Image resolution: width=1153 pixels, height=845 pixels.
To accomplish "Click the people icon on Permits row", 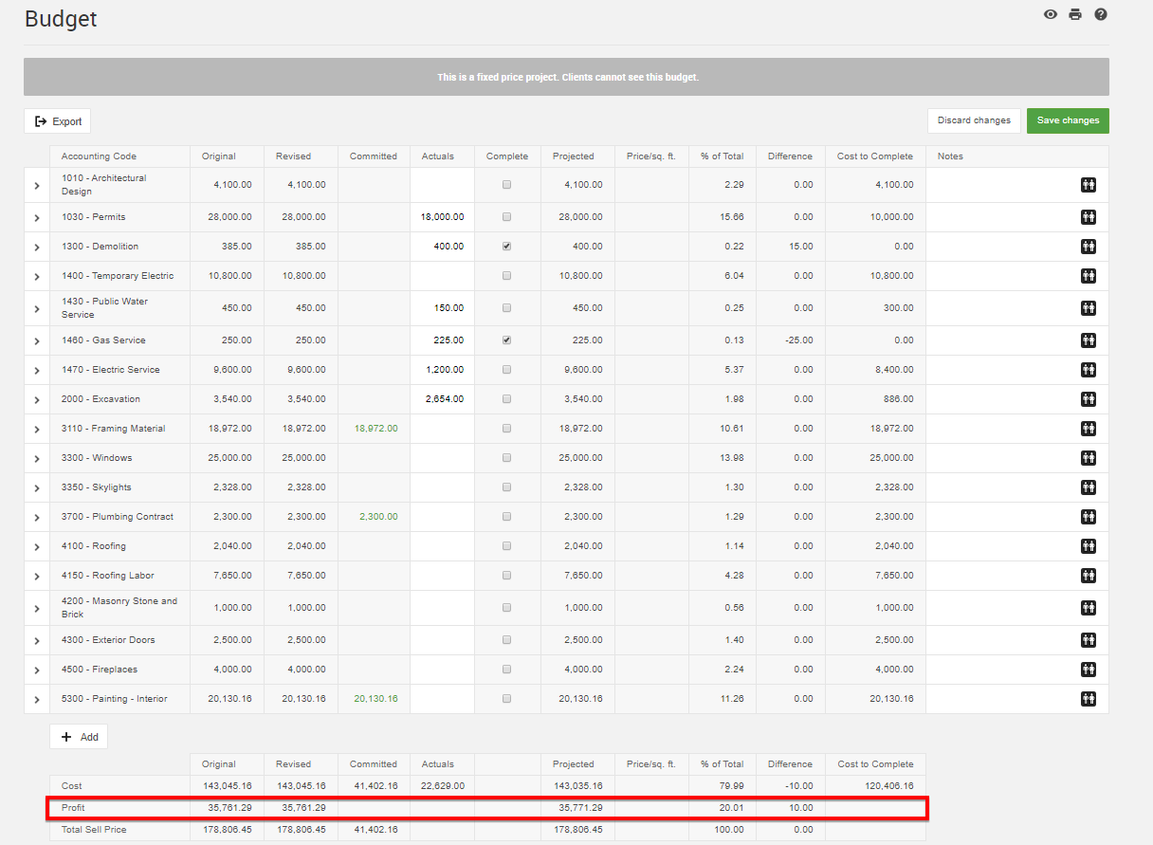I will point(1089,217).
